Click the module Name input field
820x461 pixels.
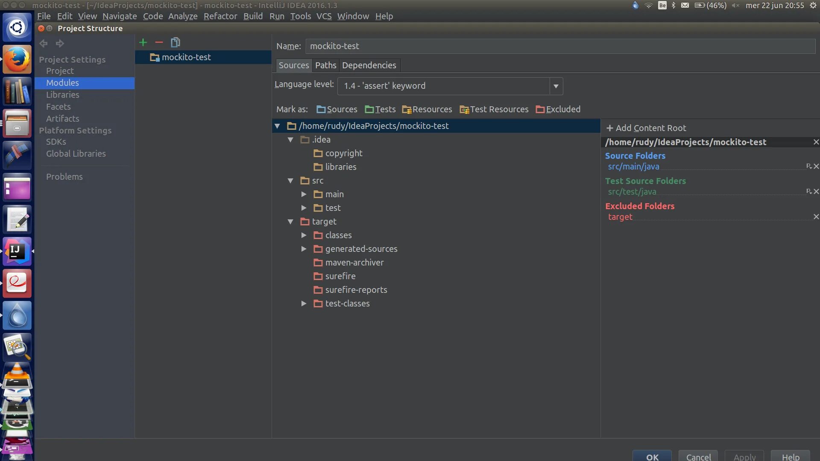tap(560, 46)
